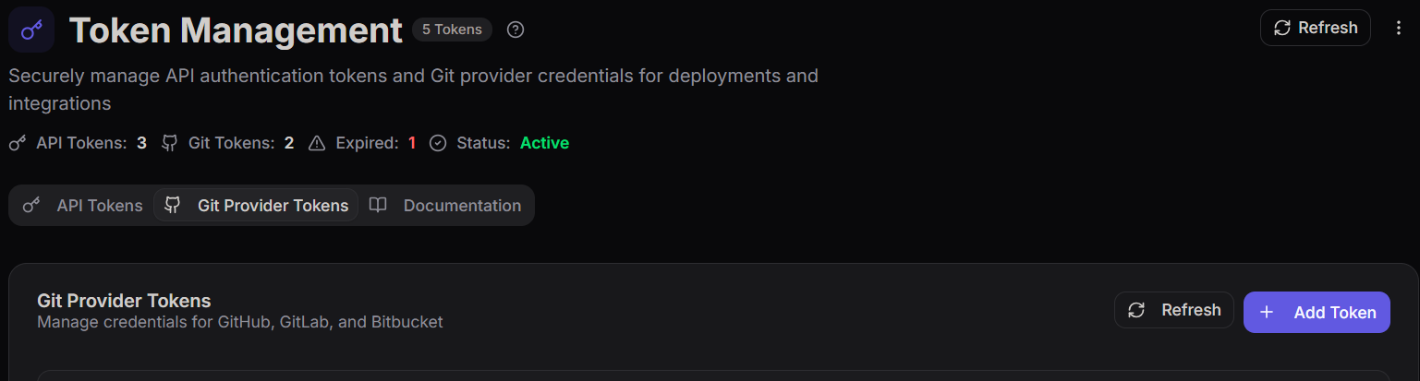Click the 5 Tokens badge
Image resolution: width=1420 pixels, height=381 pixels.
pos(452,30)
